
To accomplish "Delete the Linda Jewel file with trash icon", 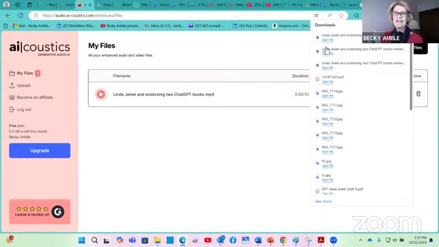I will point(418,94).
